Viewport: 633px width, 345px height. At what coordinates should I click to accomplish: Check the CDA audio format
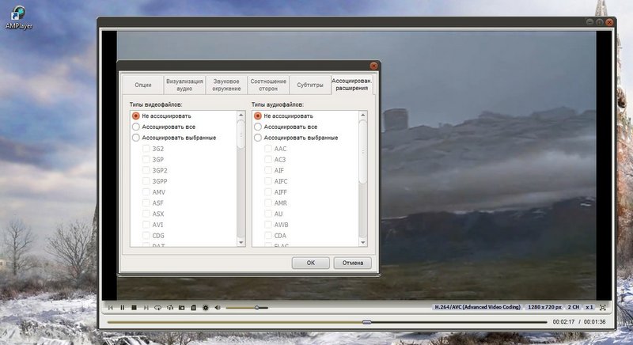268,236
